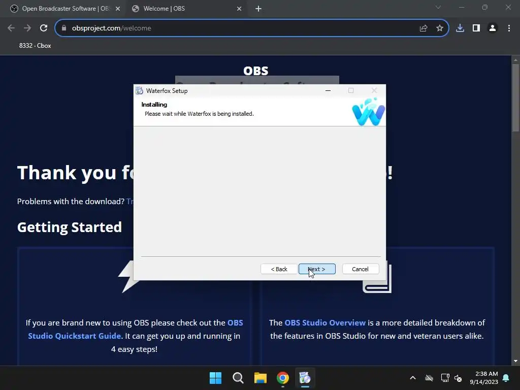
Task: Open the Chrome profile menu
Action: coord(493,28)
